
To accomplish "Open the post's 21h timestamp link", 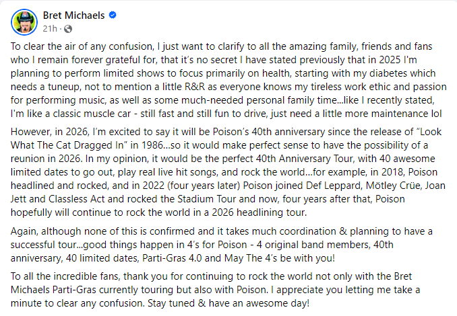I will 49,29.
